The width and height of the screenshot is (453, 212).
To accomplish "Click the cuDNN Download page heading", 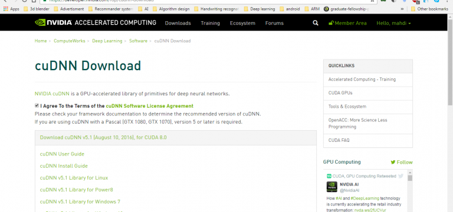I will pos(88,66).
